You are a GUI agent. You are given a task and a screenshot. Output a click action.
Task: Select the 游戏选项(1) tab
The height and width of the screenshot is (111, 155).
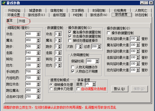tap(36, 15)
